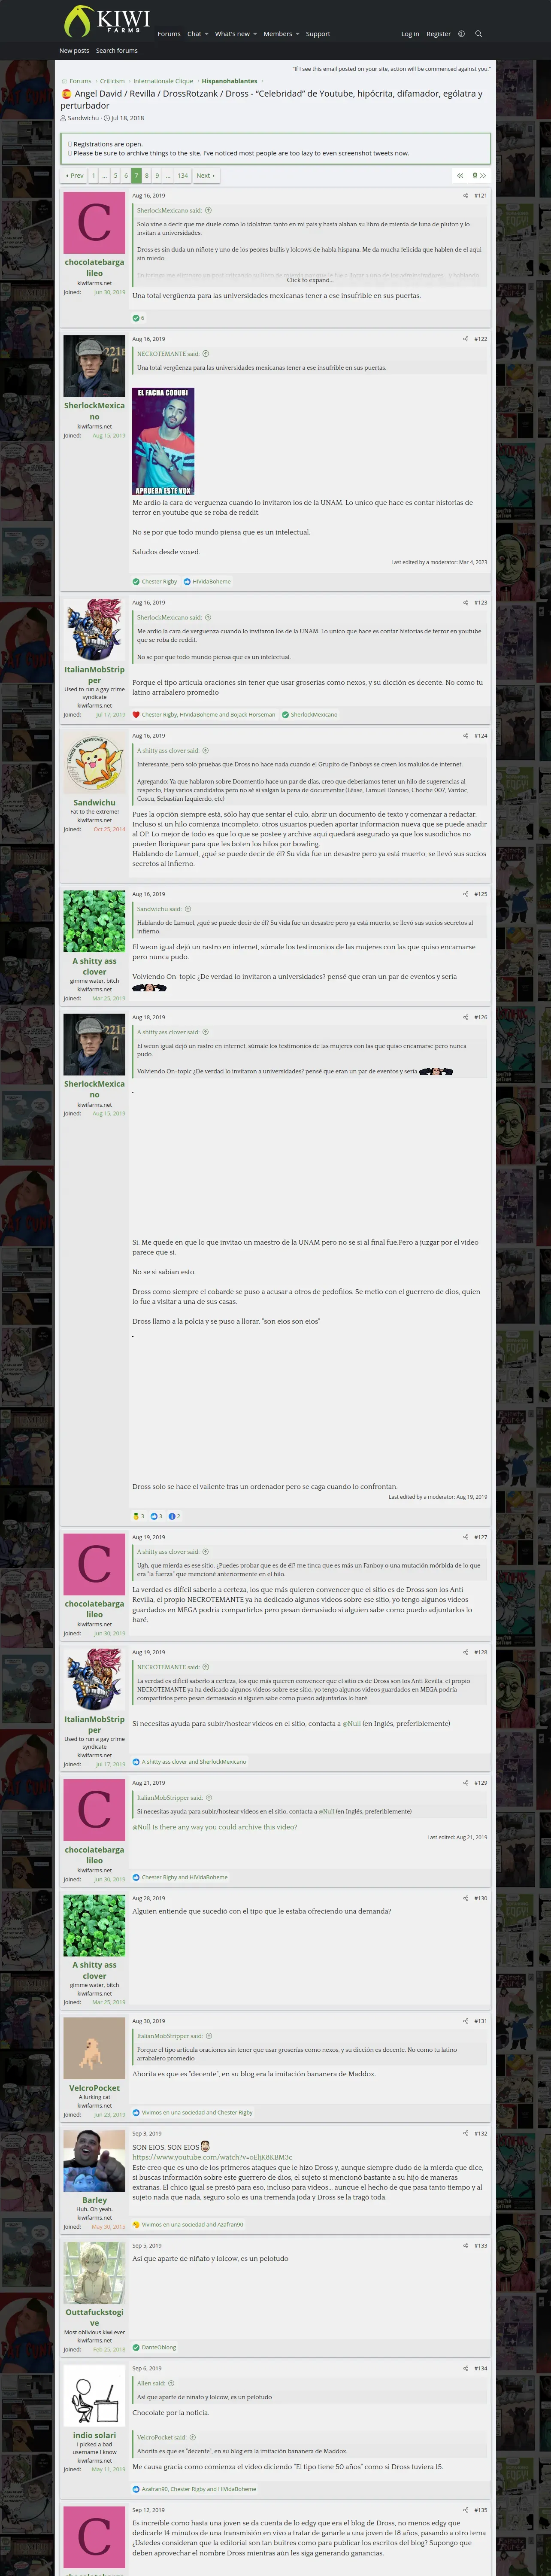Open chocolatebargalileo's username in post #121

pyautogui.click(x=94, y=268)
